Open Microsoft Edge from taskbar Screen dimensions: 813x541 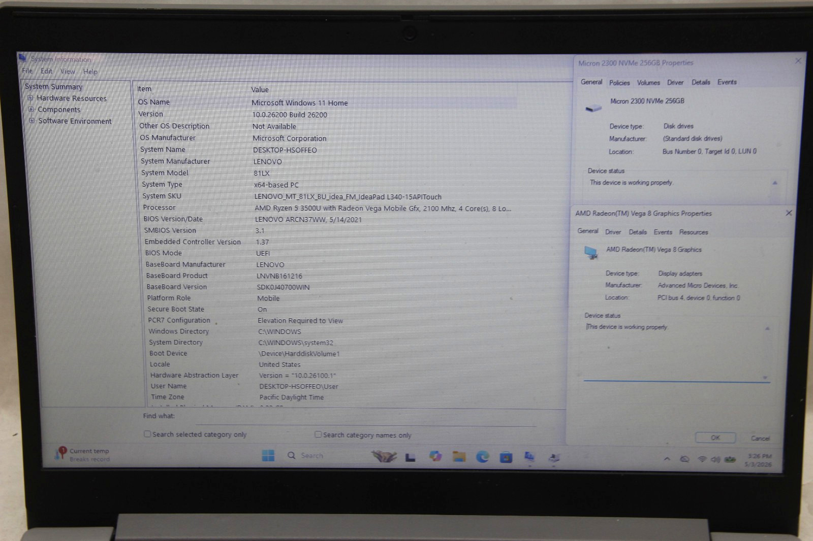coord(482,457)
